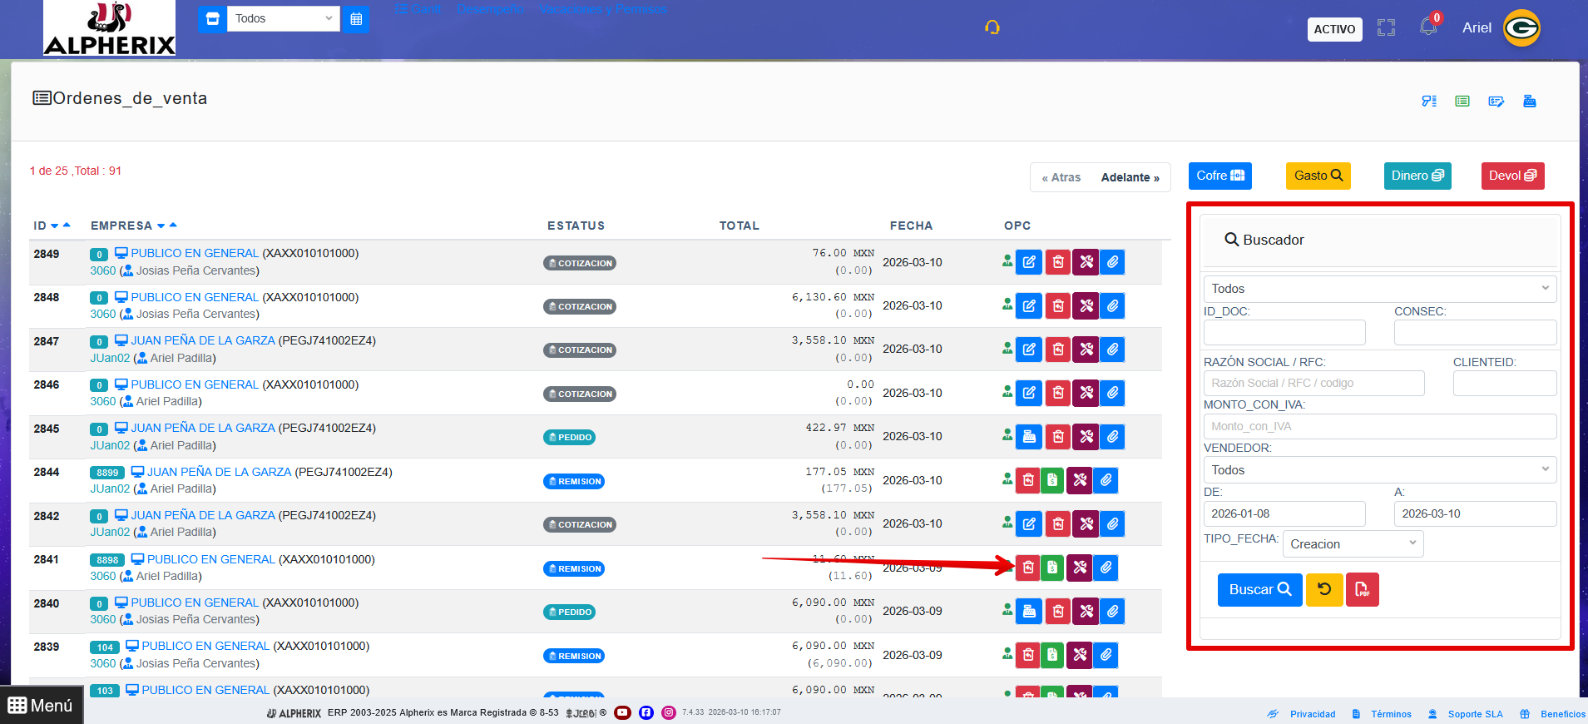This screenshot has width=1588, height=724.
Task: Click the cash register icon for order 2845
Action: click(x=1029, y=437)
